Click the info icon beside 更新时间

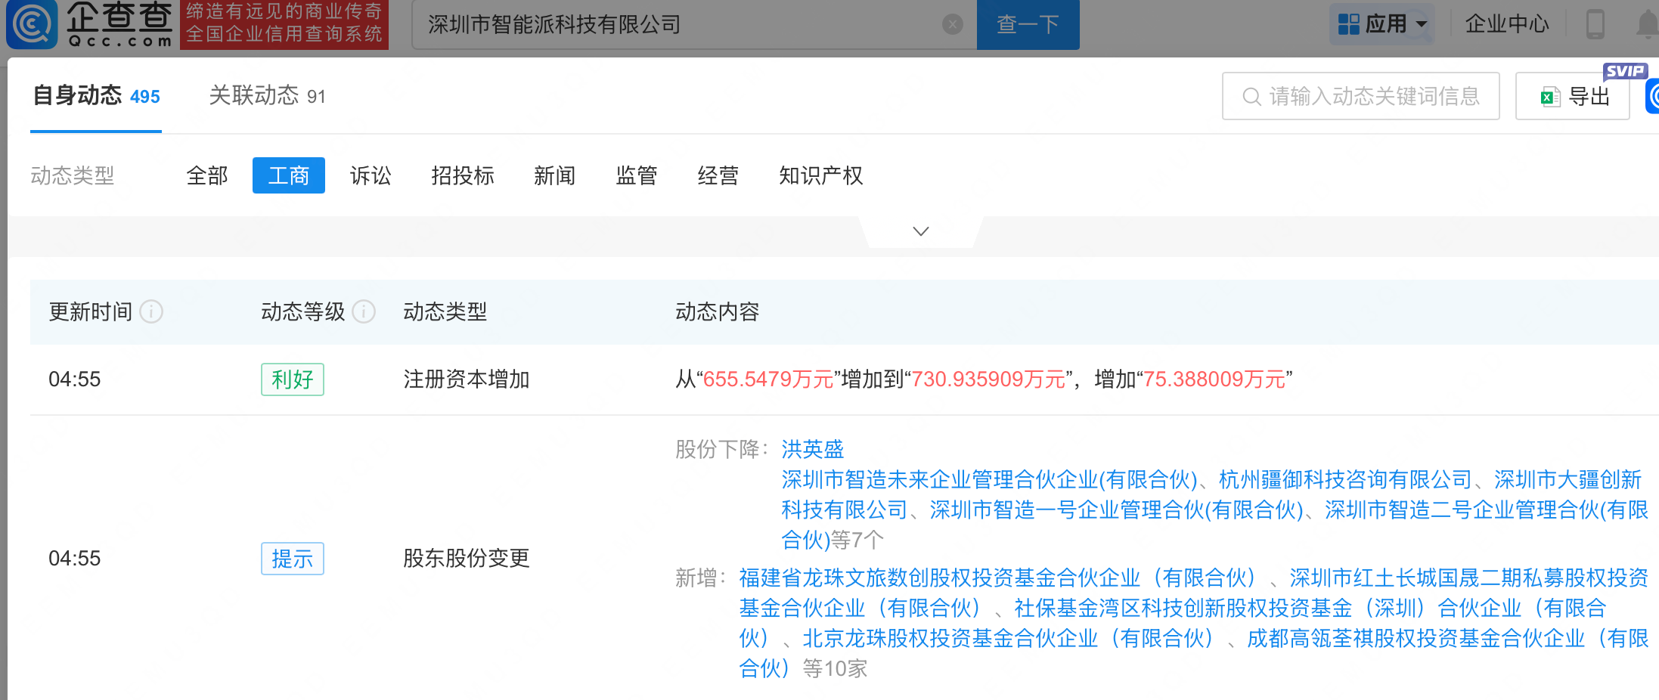[x=151, y=311]
